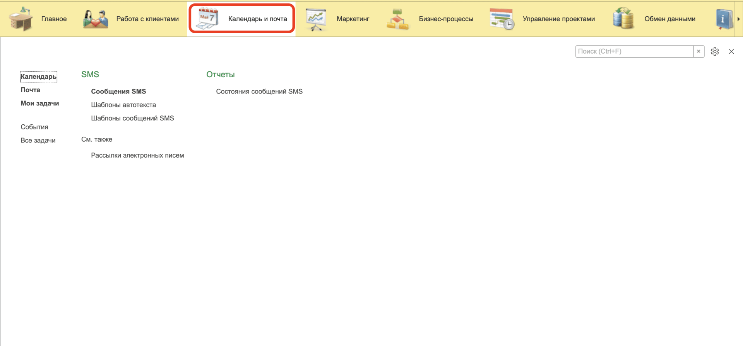Click the calendar icon for Календарь и почта
The image size is (743, 346).
[x=207, y=19]
